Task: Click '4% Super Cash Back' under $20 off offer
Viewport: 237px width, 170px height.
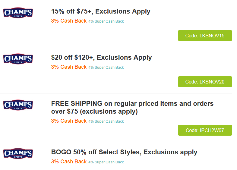Action: coord(106,68)
